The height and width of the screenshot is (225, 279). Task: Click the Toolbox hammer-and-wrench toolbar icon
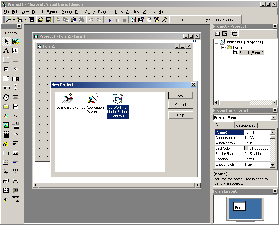164,20
